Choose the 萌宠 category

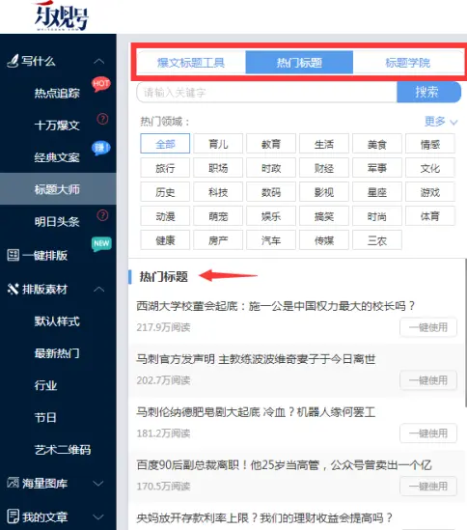218,216
